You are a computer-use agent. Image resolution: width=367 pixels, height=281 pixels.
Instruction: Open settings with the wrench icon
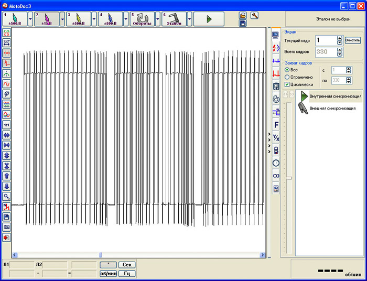(255, 16)
